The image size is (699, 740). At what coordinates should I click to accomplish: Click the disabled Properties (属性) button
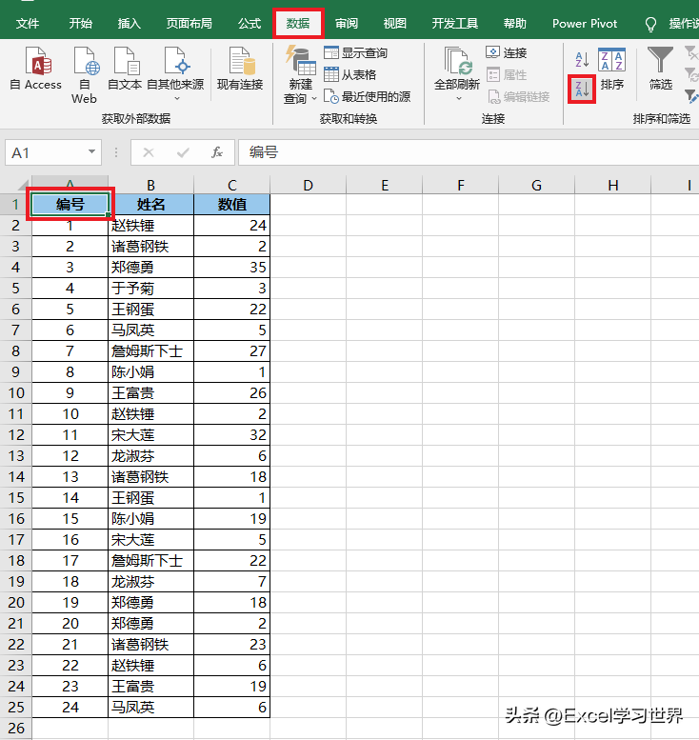pyautogui.click(x=507, y=74)
